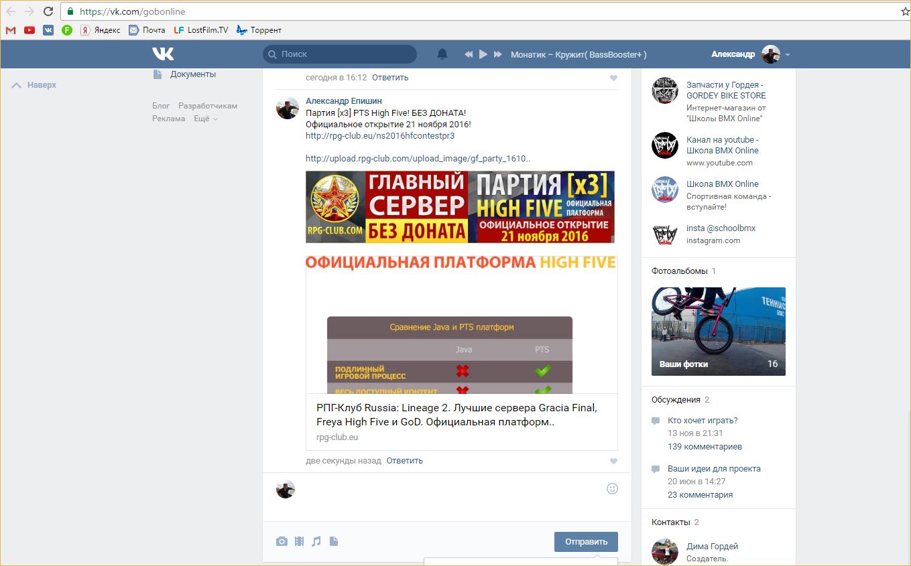Viewport: 911px width, 566px height.
Task: Click the Поиск search field
Action: (340, 54)
